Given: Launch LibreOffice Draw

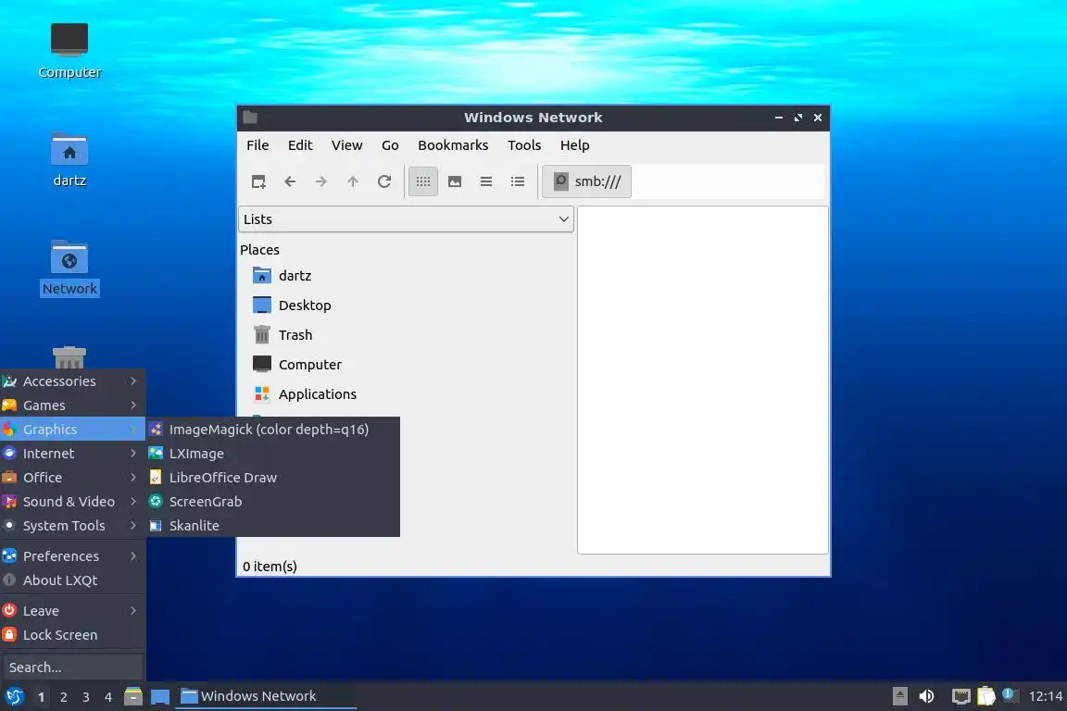Looking at the screenshot, I should [x=273, y=478].
